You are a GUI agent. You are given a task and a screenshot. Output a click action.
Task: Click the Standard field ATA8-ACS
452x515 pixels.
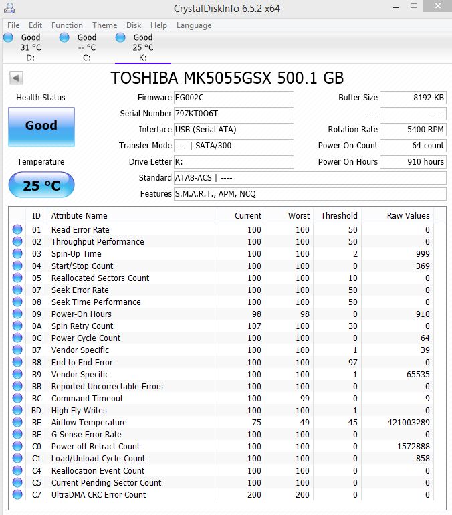tap(310, 178)
